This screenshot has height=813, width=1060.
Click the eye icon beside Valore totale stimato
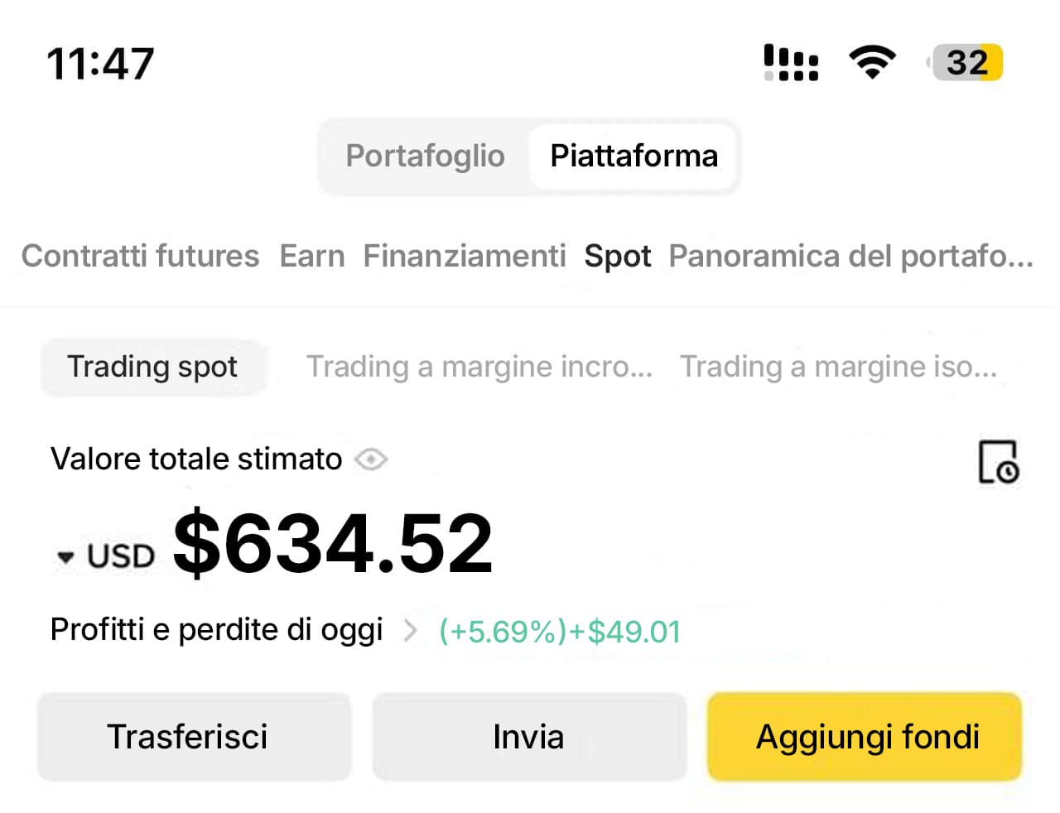point(371,459)
